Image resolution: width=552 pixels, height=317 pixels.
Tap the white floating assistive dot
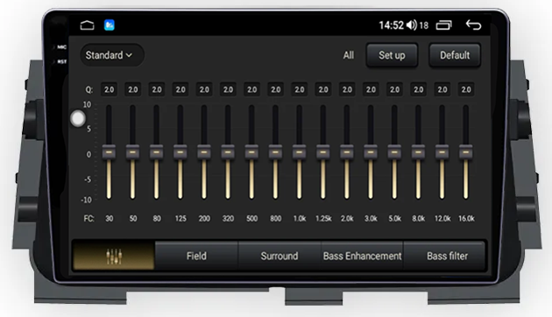point(78,118)
